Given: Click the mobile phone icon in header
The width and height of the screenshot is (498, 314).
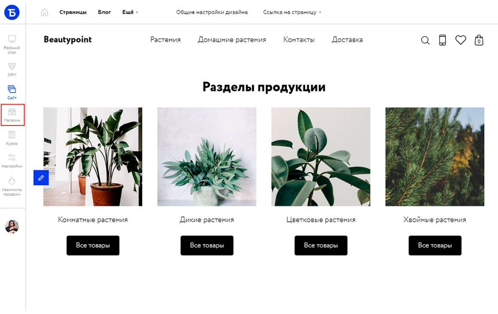Looking at the screenshot, I should [443, 40].
